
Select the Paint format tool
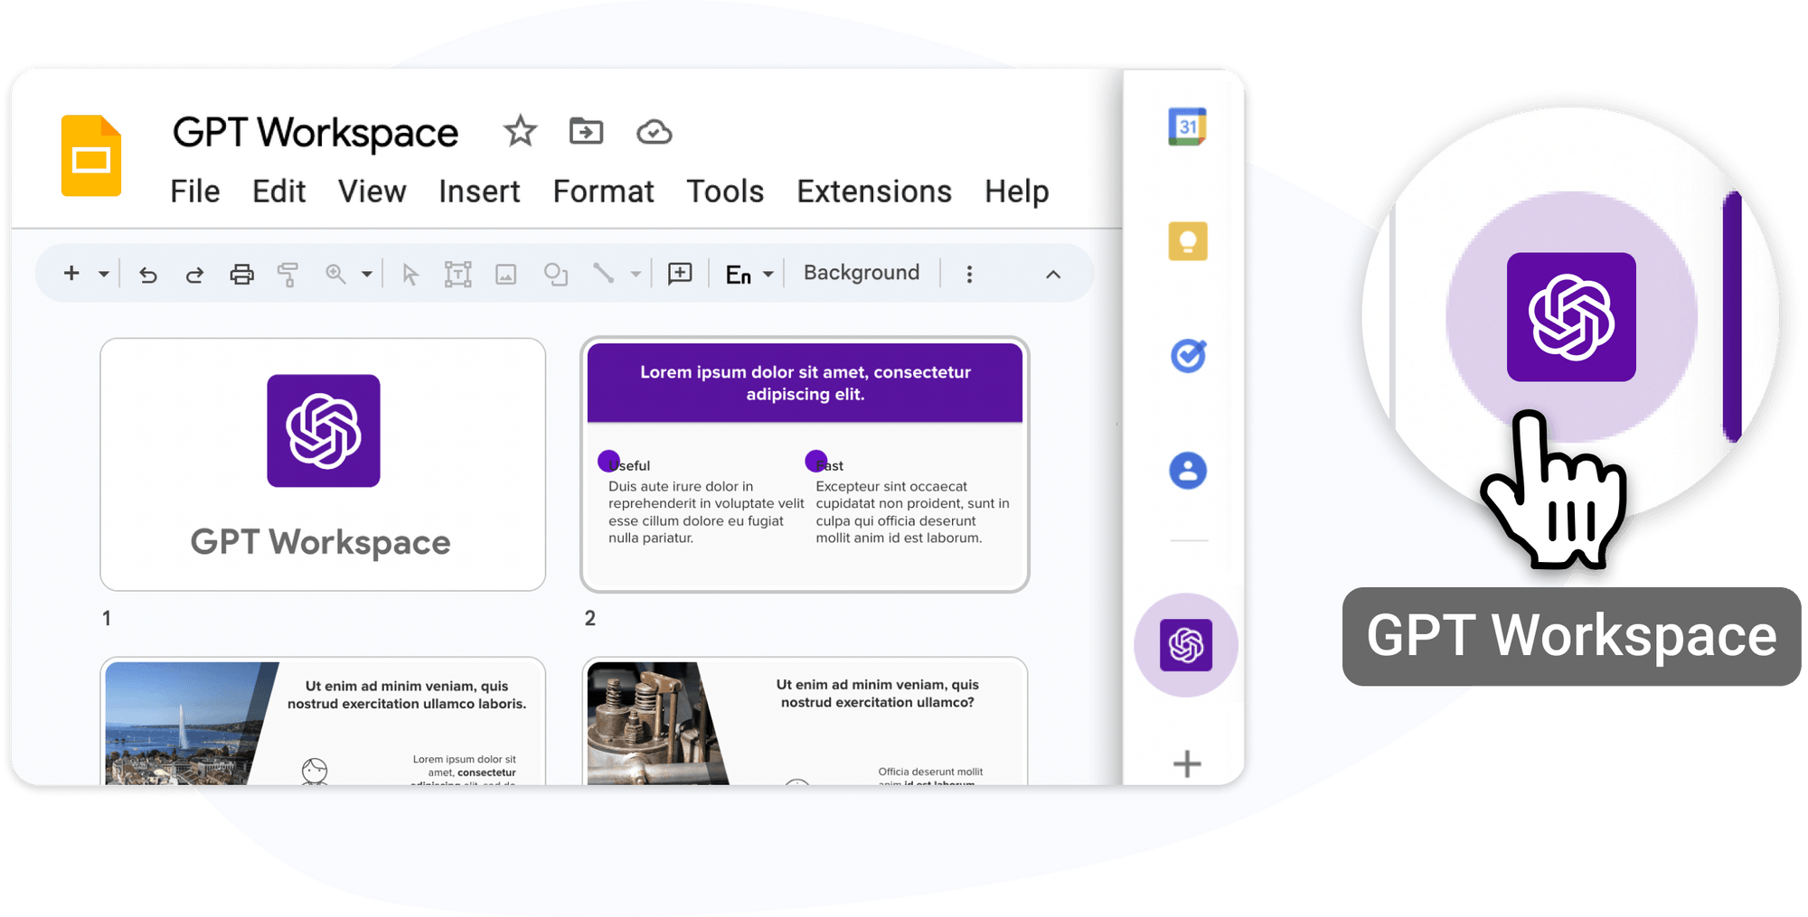click(287, 274)
